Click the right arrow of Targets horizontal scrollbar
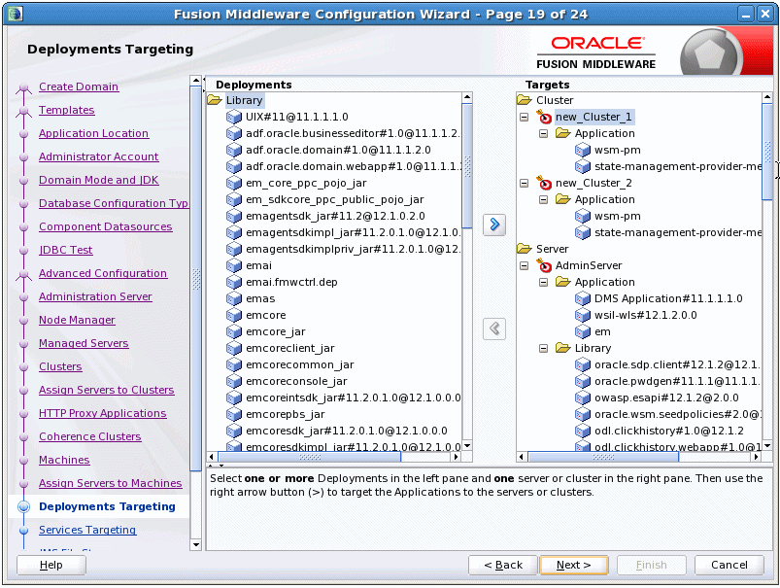 756,457
